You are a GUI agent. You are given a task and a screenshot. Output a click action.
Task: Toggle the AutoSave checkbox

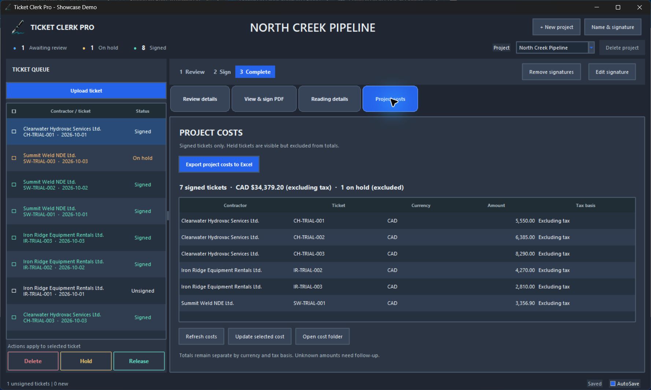tap(613, 383)
